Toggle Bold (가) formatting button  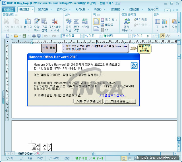coord(163,36)
